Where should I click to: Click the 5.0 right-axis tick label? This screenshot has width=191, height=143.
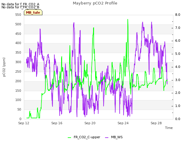click(178, 54)
